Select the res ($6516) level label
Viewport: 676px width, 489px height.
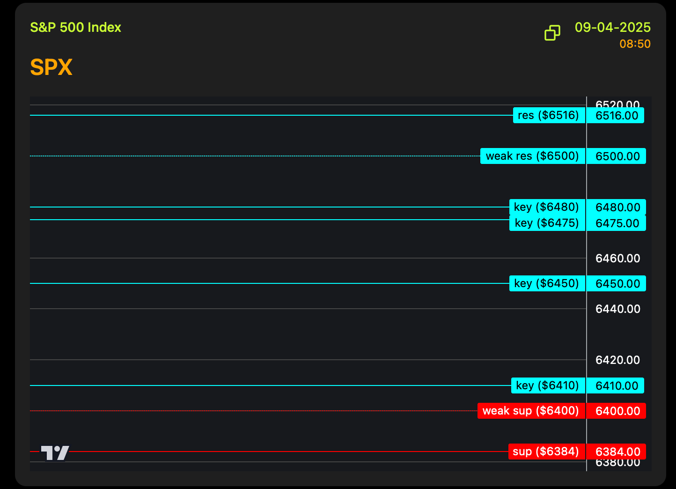pos(549,115)
